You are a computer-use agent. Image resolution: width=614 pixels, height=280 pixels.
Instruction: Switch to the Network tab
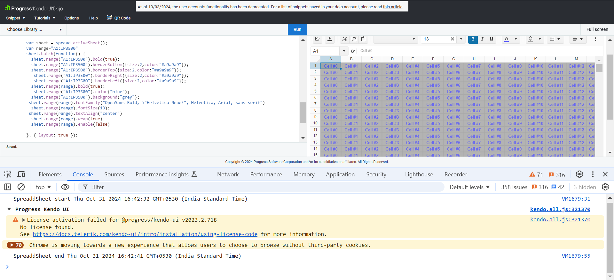tap(228, 174)
